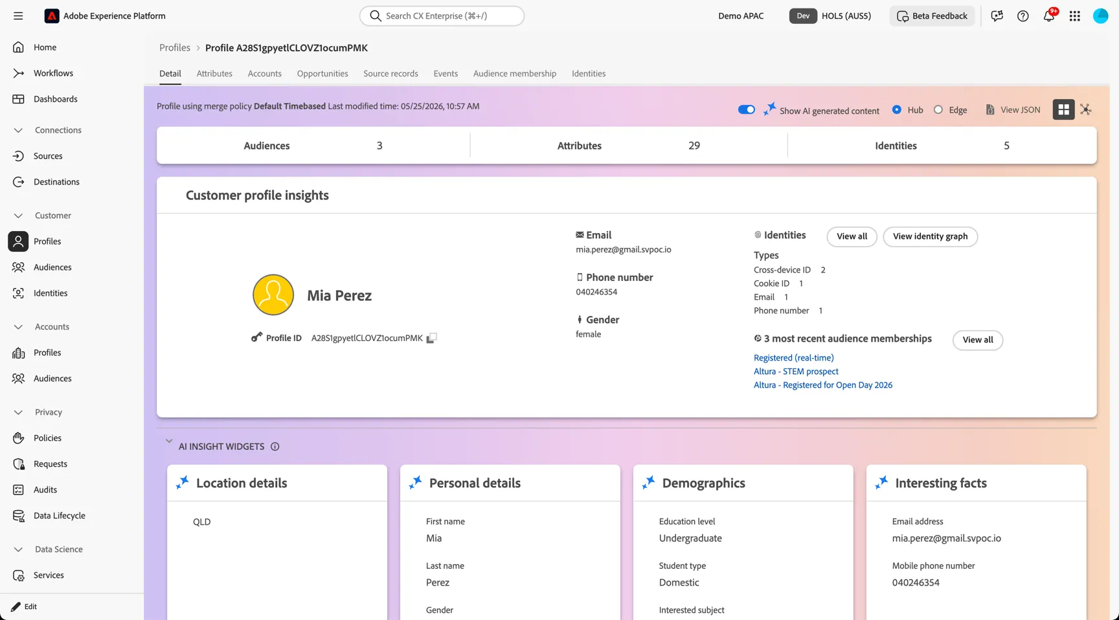
Task: Open the help question mark icon
Action: (x=1023, y=16)
